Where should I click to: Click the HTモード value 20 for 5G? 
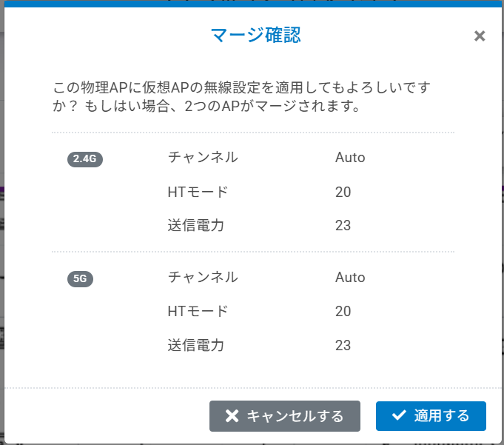click(343, 312)
